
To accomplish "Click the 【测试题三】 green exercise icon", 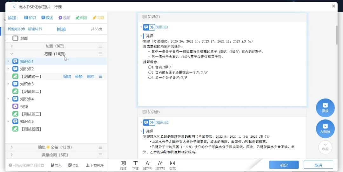I will click(15, 114).
